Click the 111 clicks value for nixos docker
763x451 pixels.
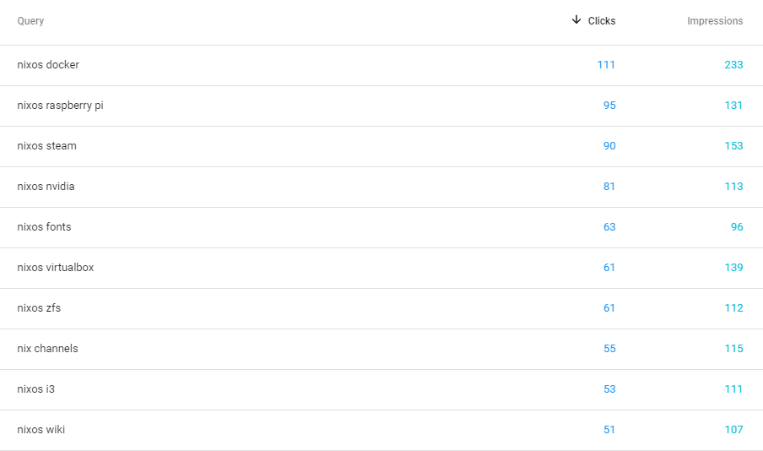coord(606,65)
